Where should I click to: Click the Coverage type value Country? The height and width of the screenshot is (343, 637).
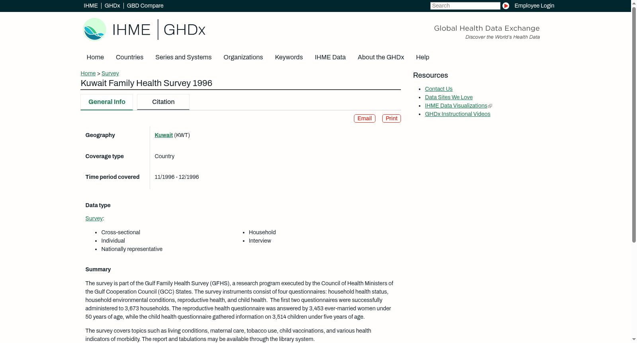click(164, 157)
